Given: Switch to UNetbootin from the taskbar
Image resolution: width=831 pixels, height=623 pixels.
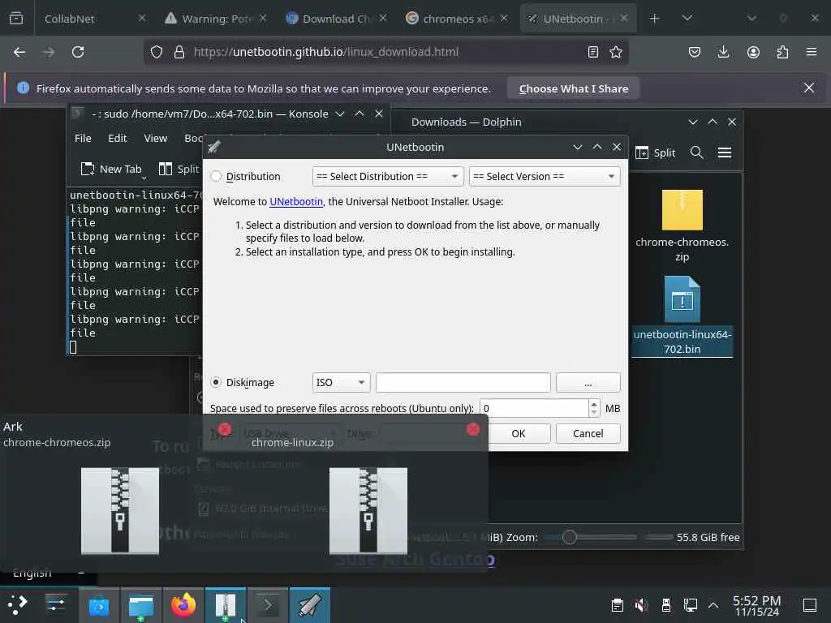Looking at the screenshot, I should (309, 605).
